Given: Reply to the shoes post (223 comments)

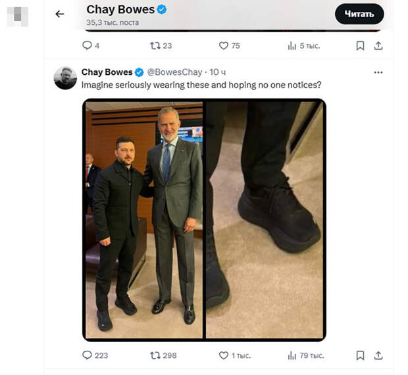Looking at the screenshot, I should tap(88, 355).
